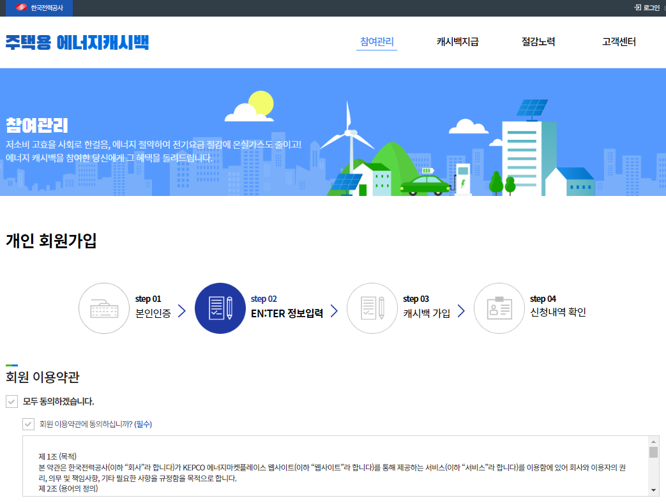The width and height of the screenshot is (666, 503).
Task: Check 회원 이용약관에 동의하십니까 checkbox
Action: coord(29,424)
